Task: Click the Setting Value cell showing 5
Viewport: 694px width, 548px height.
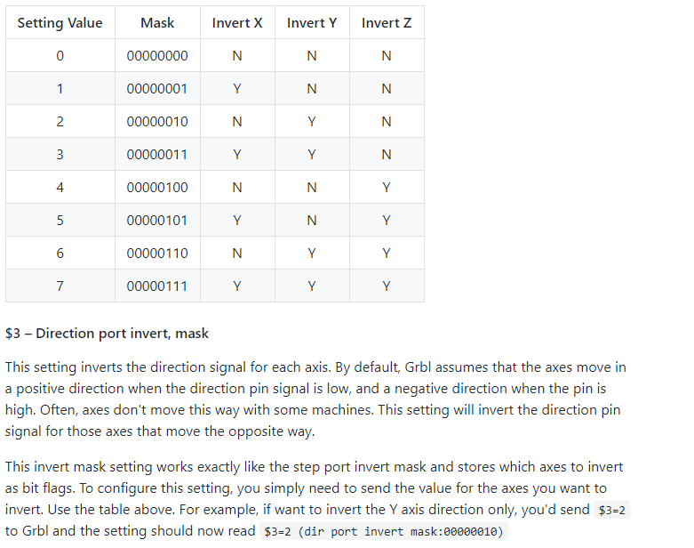Action: 60,221
